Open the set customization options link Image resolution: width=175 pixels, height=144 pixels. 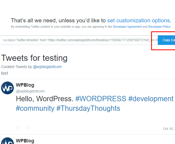click(x=139, y=20)
